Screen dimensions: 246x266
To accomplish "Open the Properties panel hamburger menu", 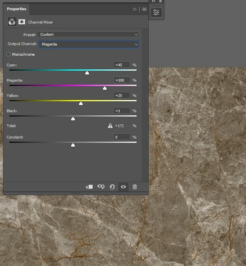I will pyautogui.click(x=144, y=9).
